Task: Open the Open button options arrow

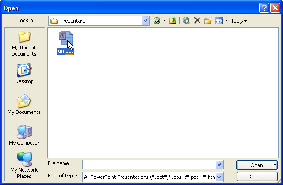Action: click(x=275, y=165)
